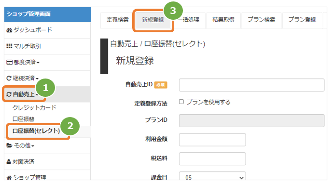Select クレジットカード submenu item
332x184 pixels.
tap(35, 107)
